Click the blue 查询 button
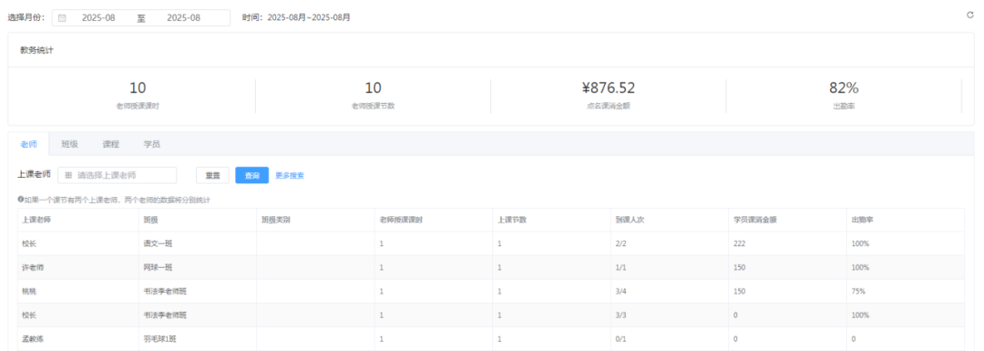Image resolution: width=984 pixels, height=351 pixels. coord(251,176)
